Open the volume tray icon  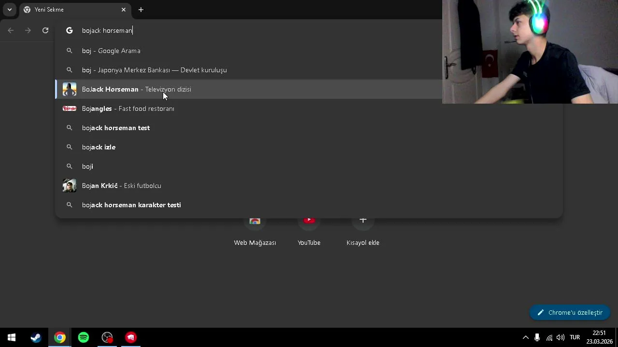pyautogui.click(x=560, y=337)
